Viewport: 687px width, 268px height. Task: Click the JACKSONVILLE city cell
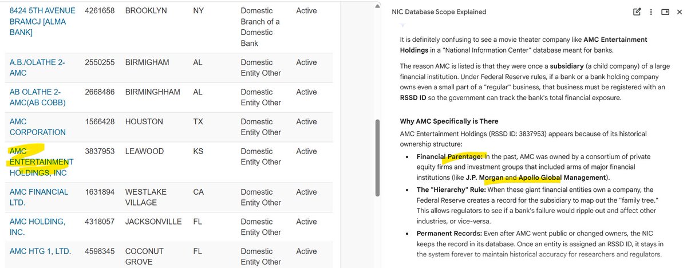coord(153,222)
